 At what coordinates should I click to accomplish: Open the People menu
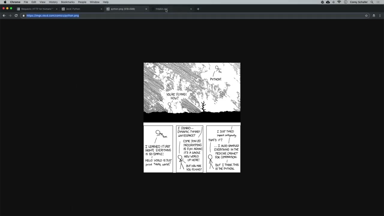82,2
